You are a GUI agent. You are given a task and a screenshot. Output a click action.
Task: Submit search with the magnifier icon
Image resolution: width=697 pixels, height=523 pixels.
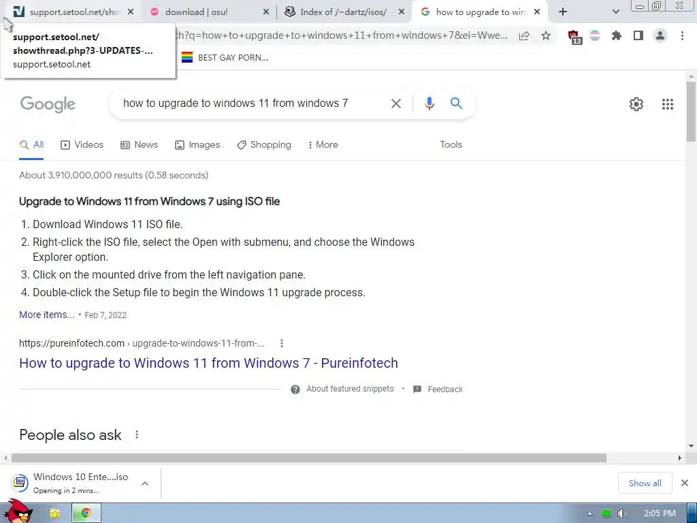[x=456, y=104]
